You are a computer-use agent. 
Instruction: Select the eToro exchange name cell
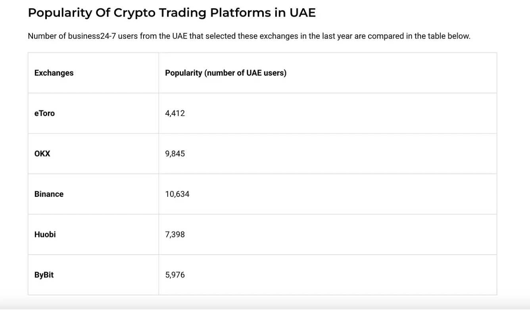(x=44, y=113)
